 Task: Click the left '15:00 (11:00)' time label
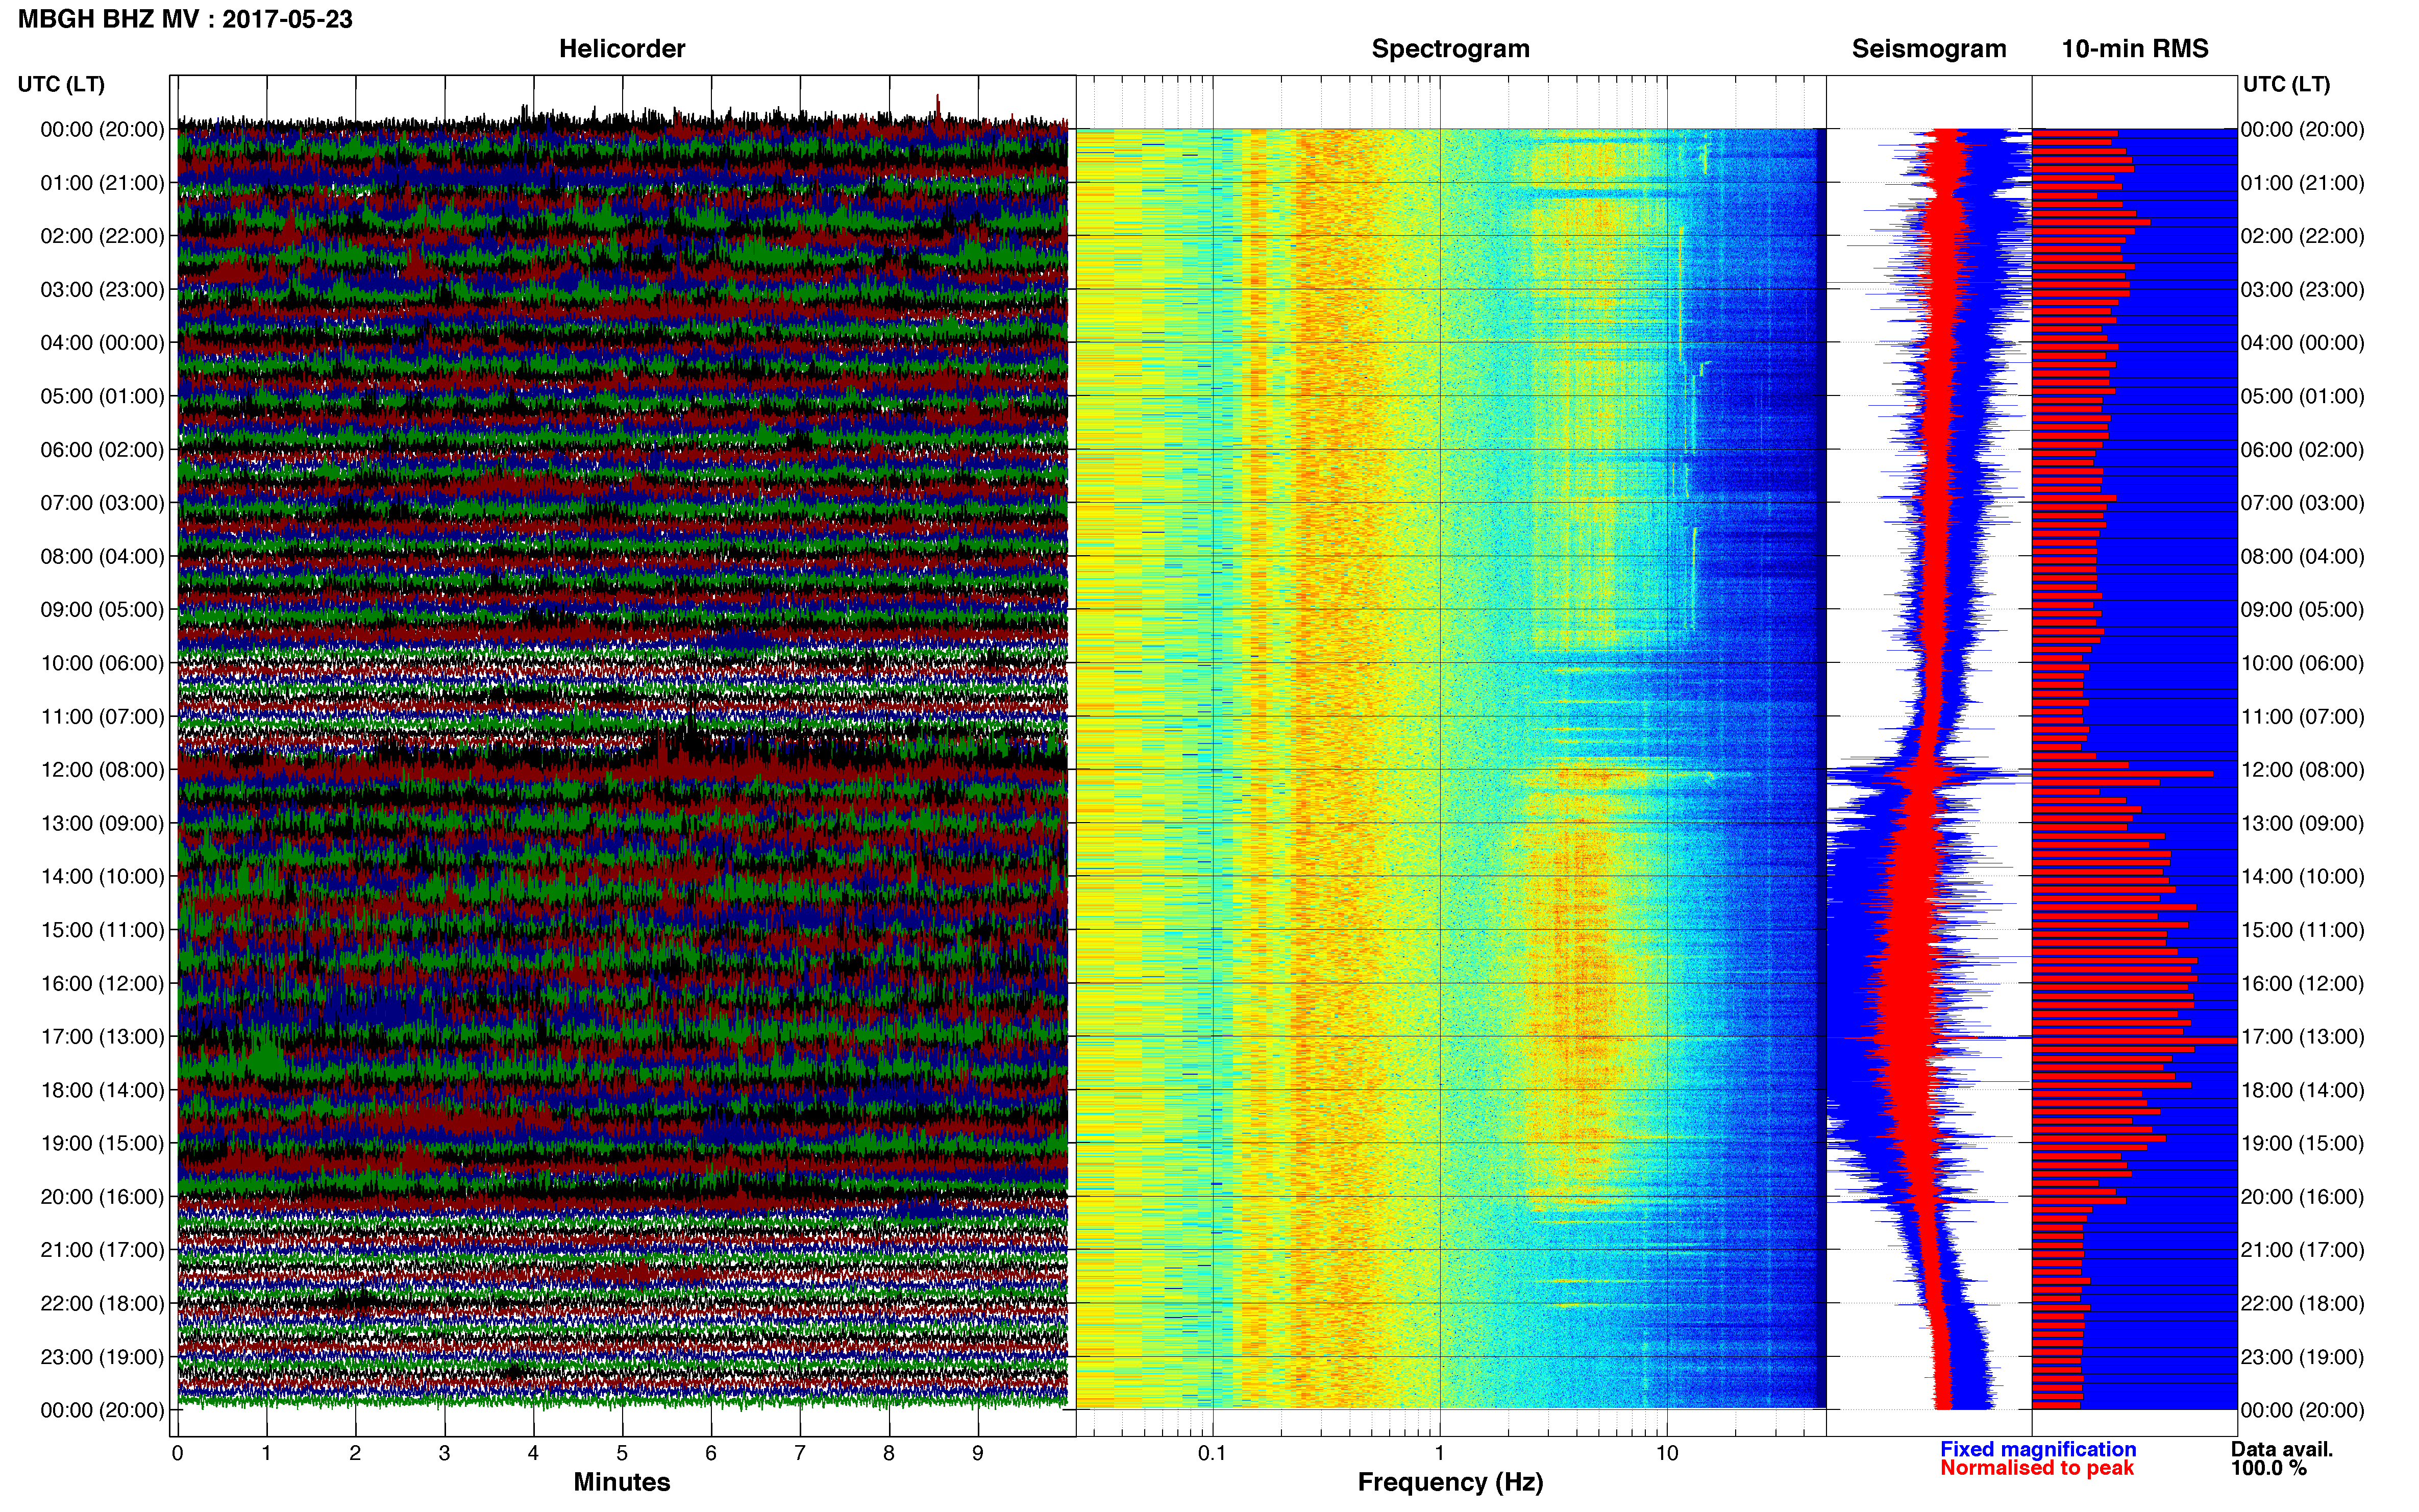(x=102, y=930)
